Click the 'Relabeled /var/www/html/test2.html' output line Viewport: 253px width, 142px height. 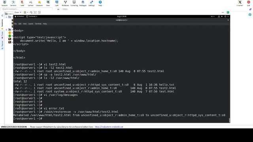point(119,115)
